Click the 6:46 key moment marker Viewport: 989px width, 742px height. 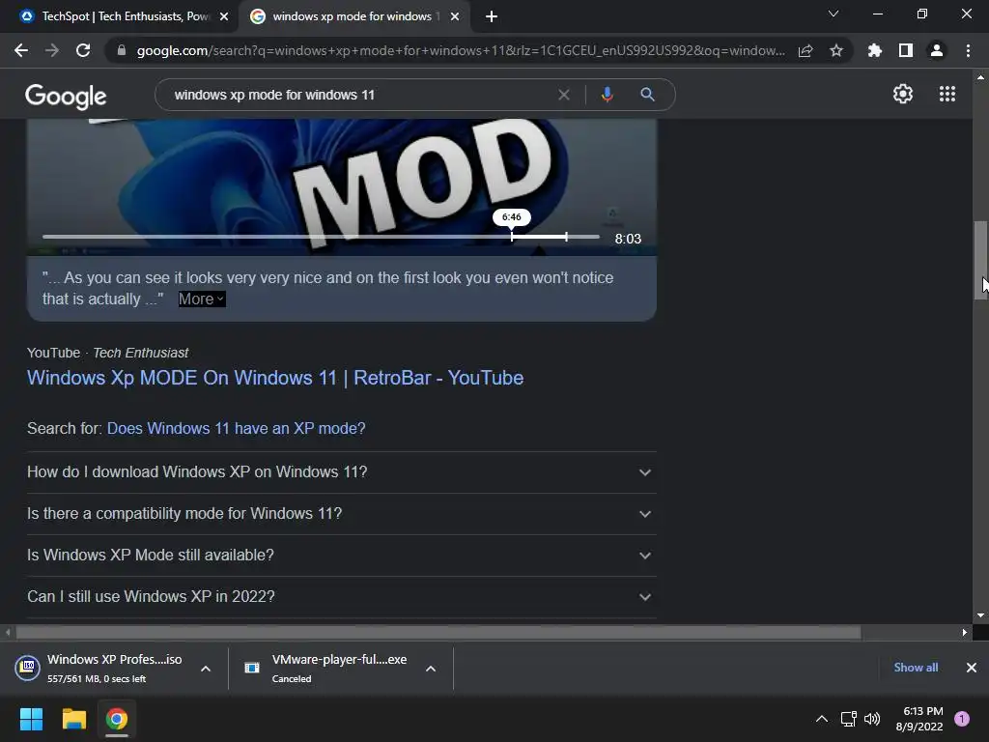coord(512,217)
